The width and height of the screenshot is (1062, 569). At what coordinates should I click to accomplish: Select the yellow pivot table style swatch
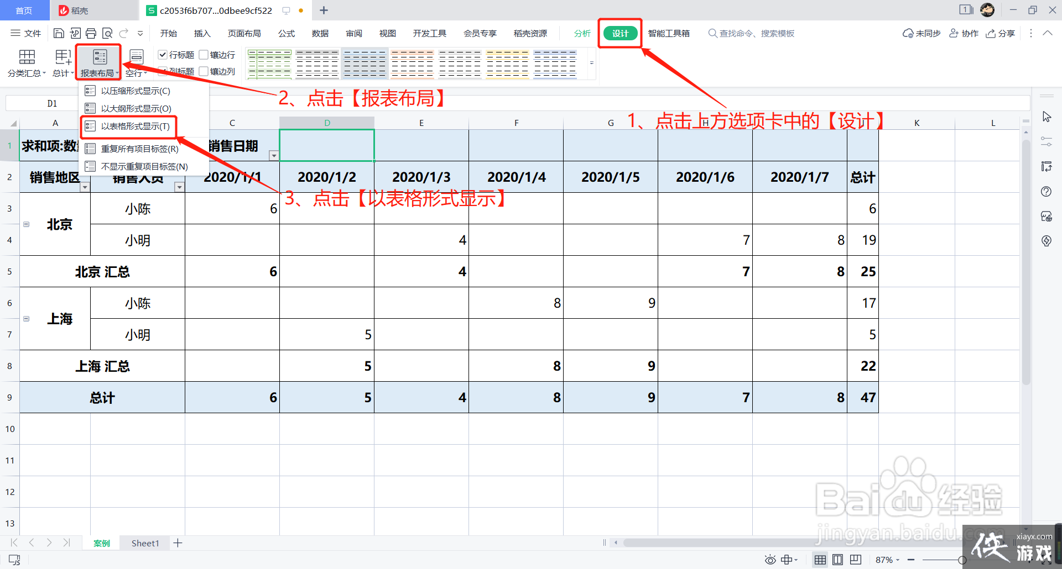click(507, 64)
